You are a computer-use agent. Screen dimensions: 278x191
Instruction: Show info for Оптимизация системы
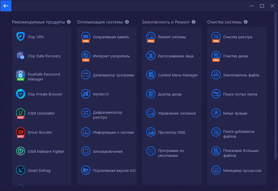pyautogui.click(x=127, y=22)
